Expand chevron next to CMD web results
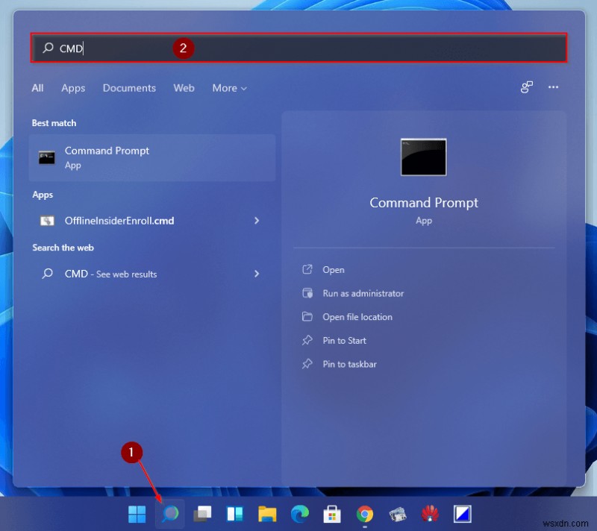The height and width of the screenshot is (531, 597). click(x=257, y=274)
